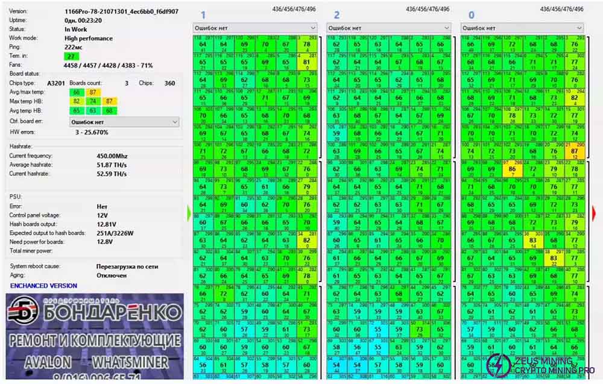Image resolution: width=603 pixels, height=384 pixels.
Task: Select the blue board 0 heading number
Action: [x=471, y=15]
